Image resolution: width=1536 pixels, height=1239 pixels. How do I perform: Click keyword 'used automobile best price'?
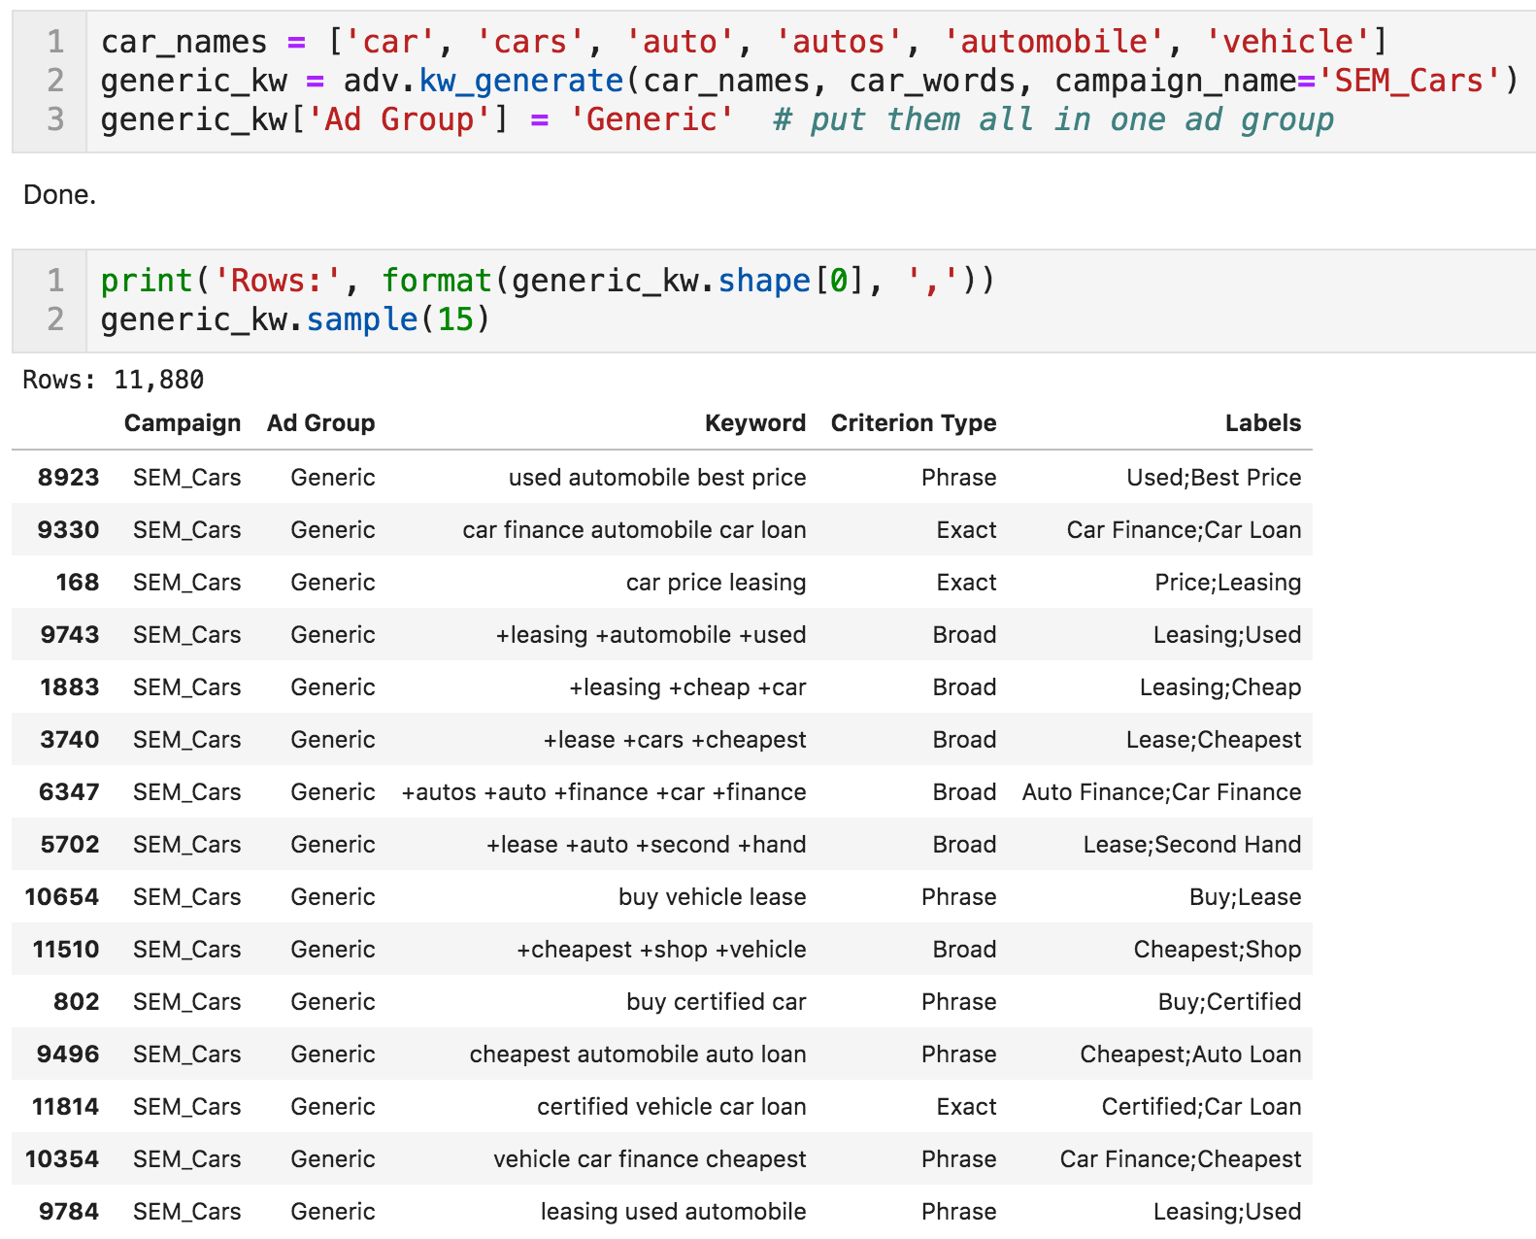[657, 478]
